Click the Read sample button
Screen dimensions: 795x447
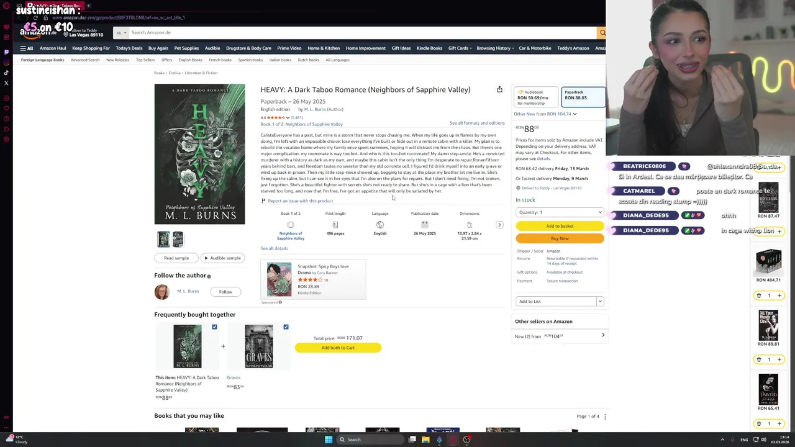coord(176,258)
